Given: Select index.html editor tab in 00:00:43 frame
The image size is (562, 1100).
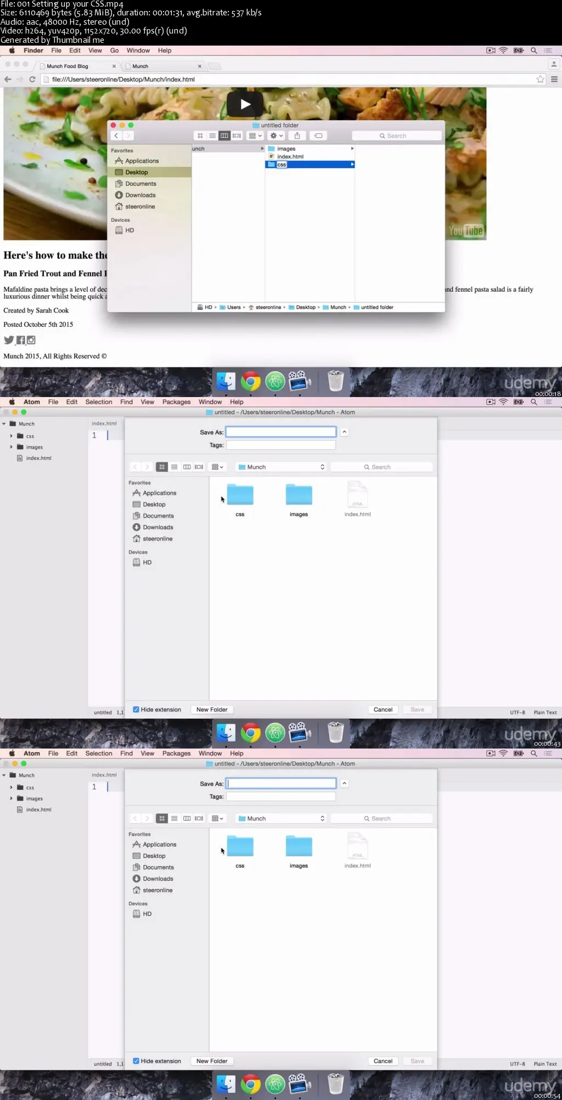Looking at the screenshot, I should (x=104, y=423).
